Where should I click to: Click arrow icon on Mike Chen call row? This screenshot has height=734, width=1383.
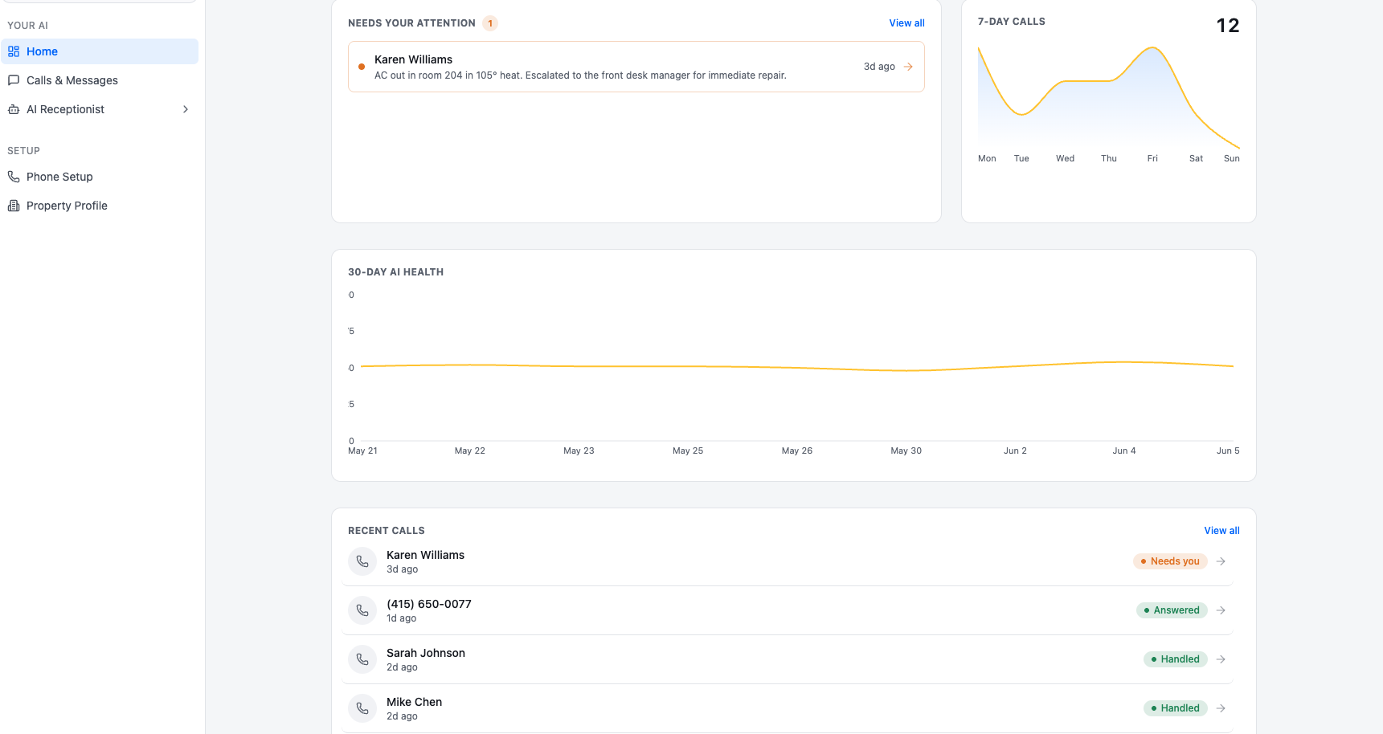point(1221,708)
